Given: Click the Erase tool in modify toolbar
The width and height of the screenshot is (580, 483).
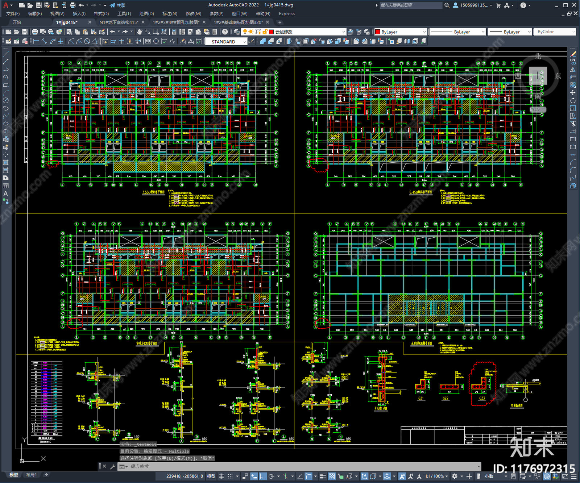Looking at the screenshot, I should [x=573, y=54].
